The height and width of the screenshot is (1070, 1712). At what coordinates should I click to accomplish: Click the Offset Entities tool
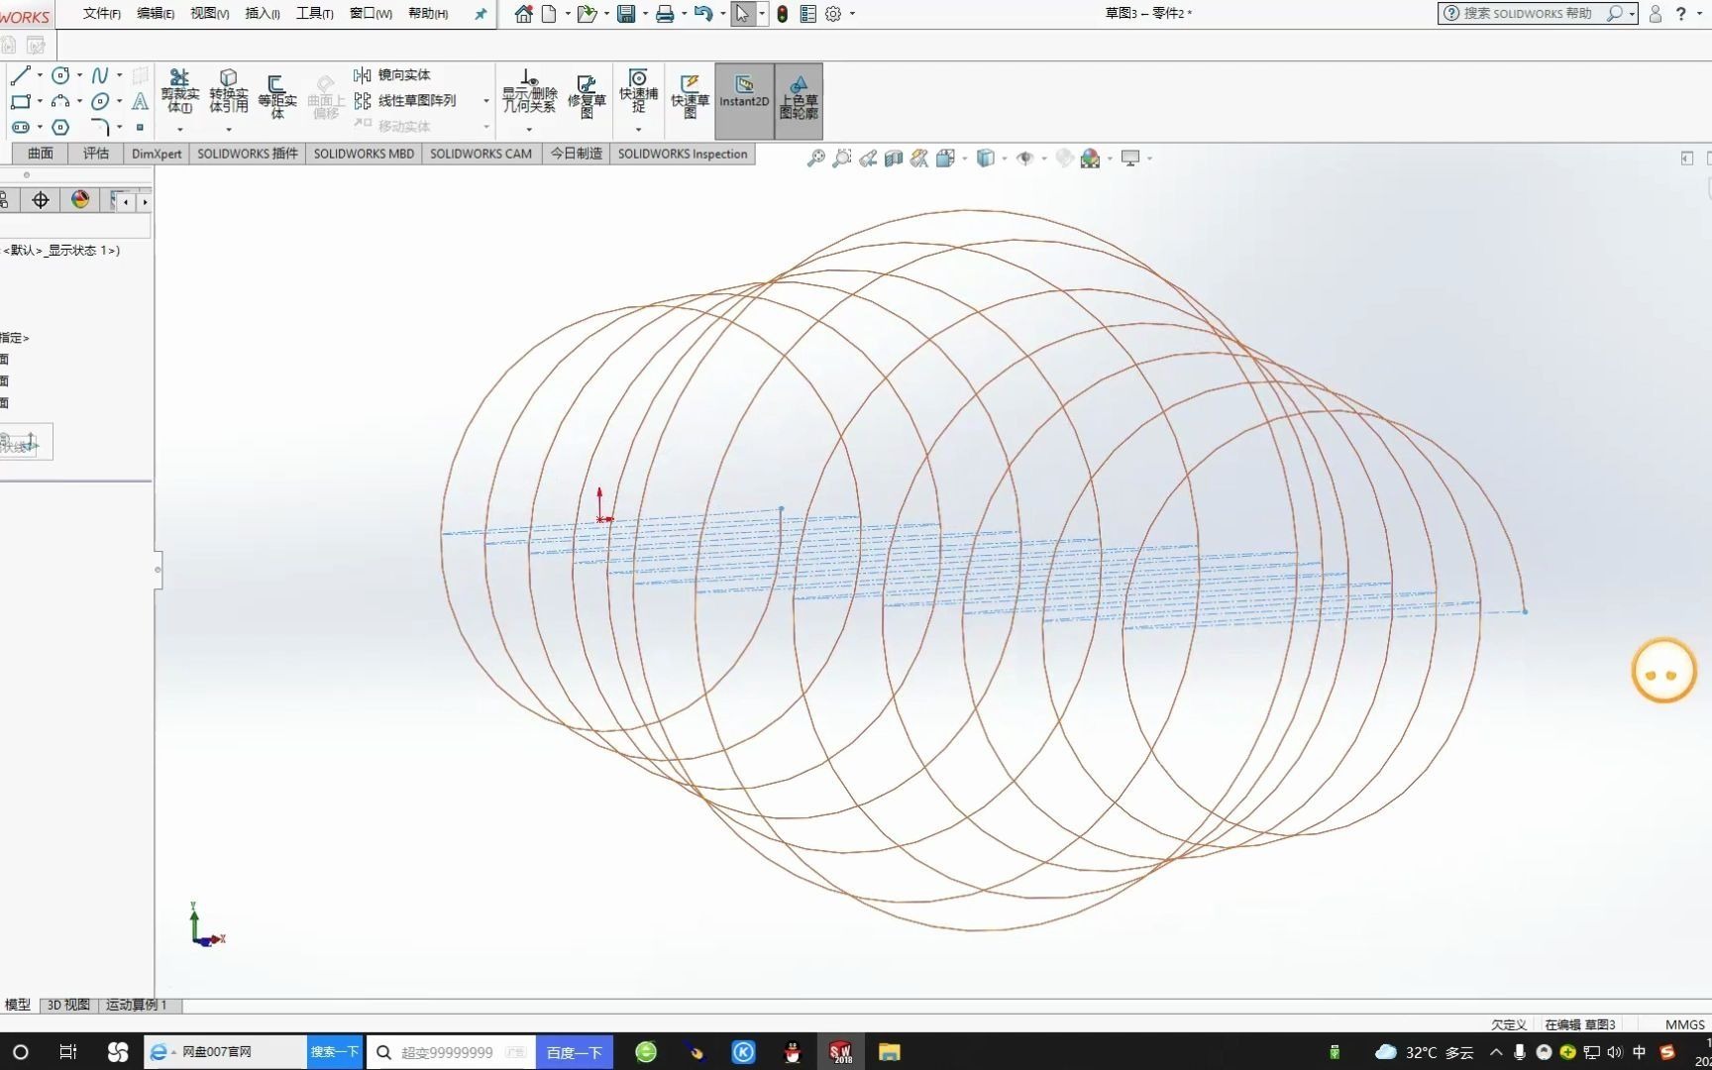point(277,94)
